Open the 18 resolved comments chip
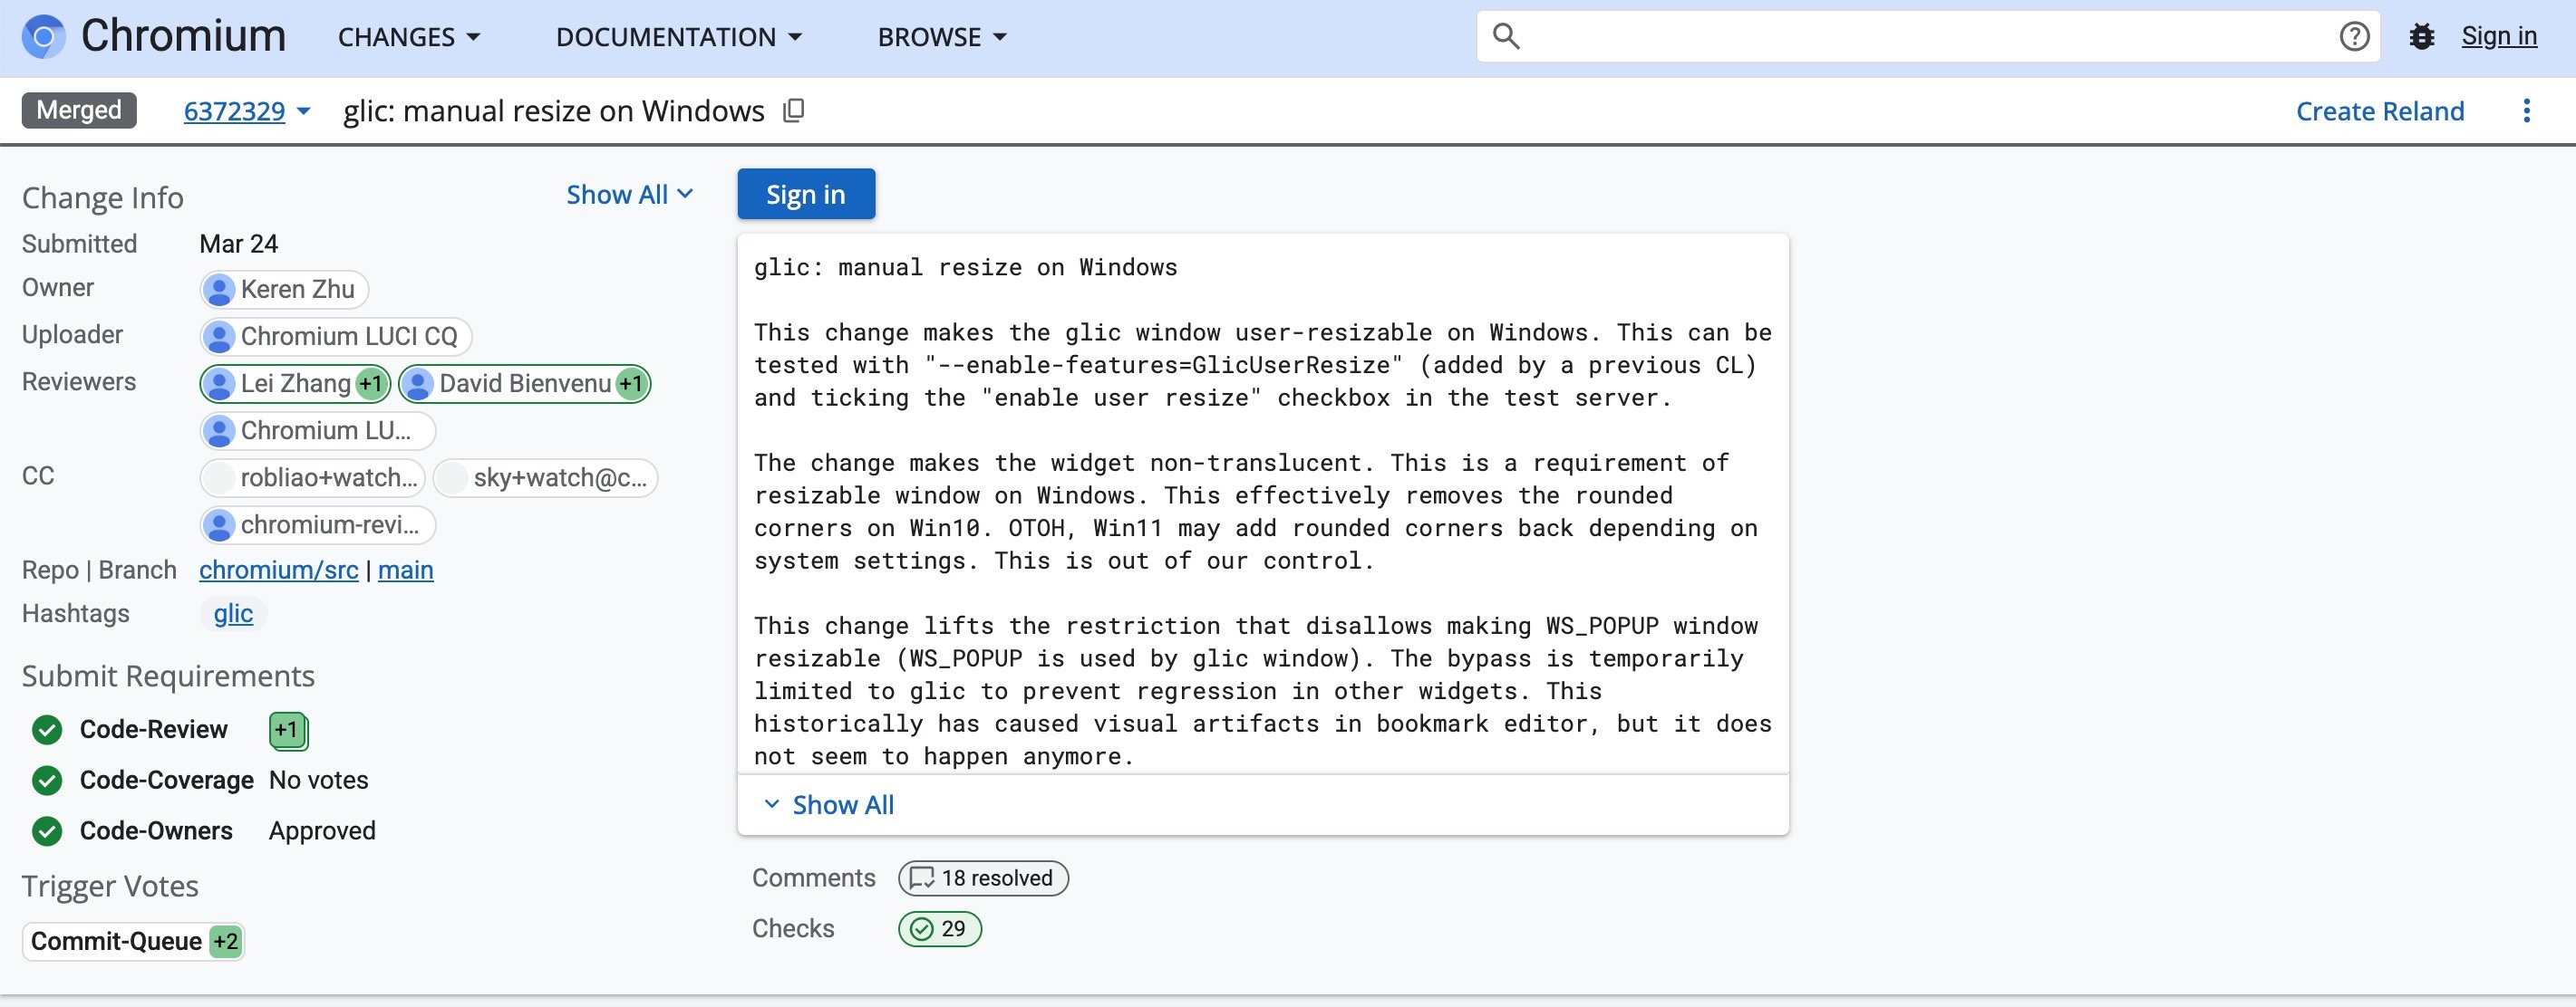 [x=983, y=878]
